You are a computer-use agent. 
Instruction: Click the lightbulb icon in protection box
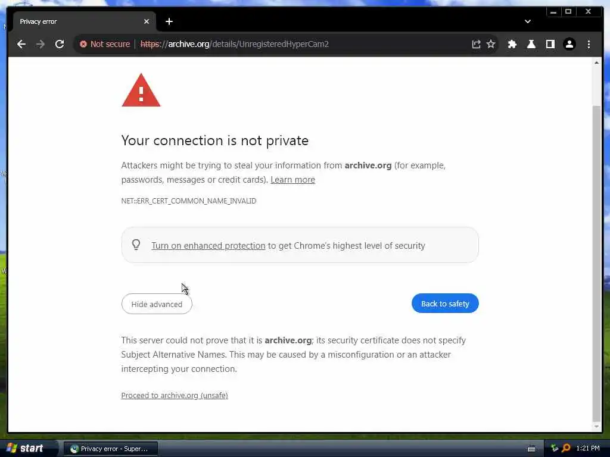click(136, 245)
